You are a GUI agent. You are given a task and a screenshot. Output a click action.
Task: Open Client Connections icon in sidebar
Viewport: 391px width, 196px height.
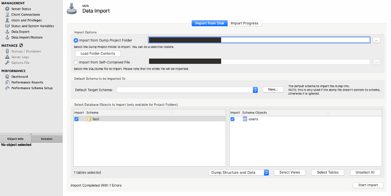point(7,14)
